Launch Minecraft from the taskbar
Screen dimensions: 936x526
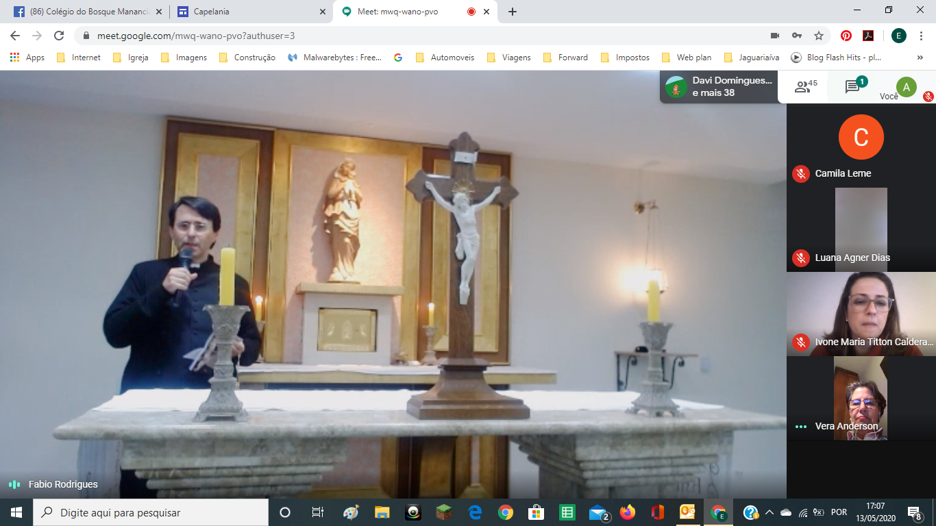point(444,512)
